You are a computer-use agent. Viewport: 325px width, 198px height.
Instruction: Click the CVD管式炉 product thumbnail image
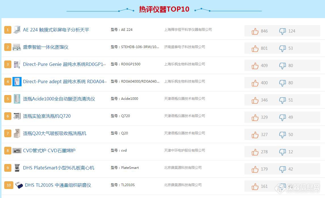point(17,150)
